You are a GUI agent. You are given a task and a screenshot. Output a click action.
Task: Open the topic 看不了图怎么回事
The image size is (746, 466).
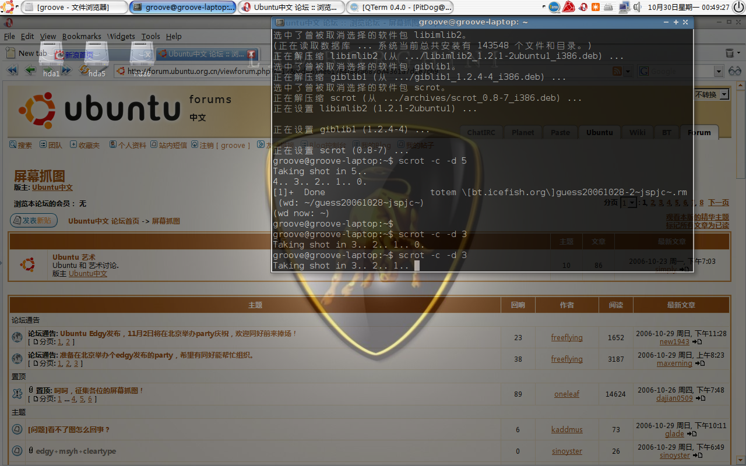pyautogui.click(x=69, y=429)
